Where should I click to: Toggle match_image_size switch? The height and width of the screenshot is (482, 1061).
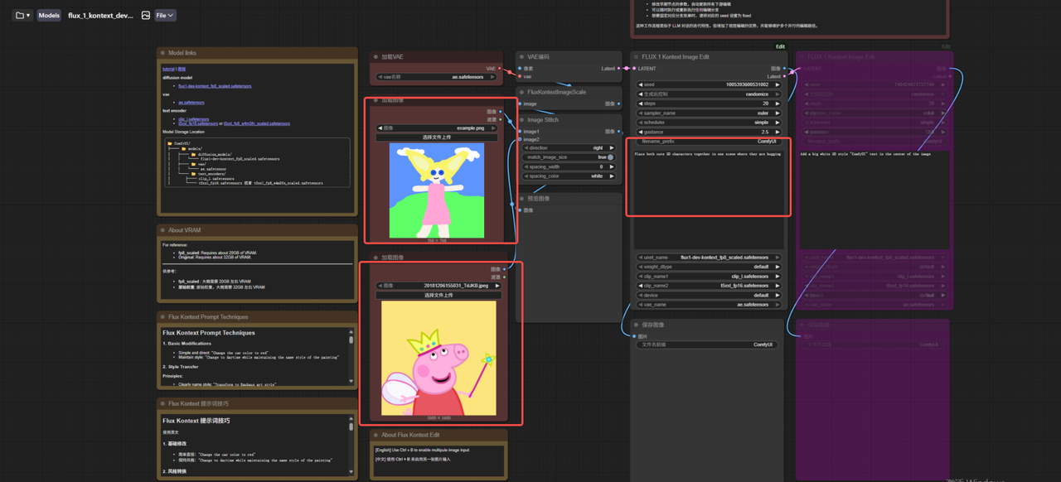click(x=610, y=157)
